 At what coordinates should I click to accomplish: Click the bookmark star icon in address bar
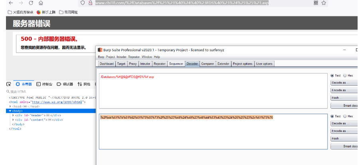[x=324, y=3]
